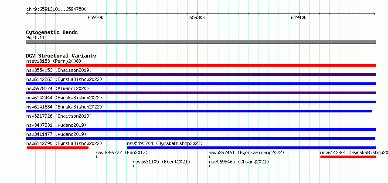This screenshot has height=183, width=388.
Task: Open the red nsv6142805 variant bar
Action: tap(348, 157)
